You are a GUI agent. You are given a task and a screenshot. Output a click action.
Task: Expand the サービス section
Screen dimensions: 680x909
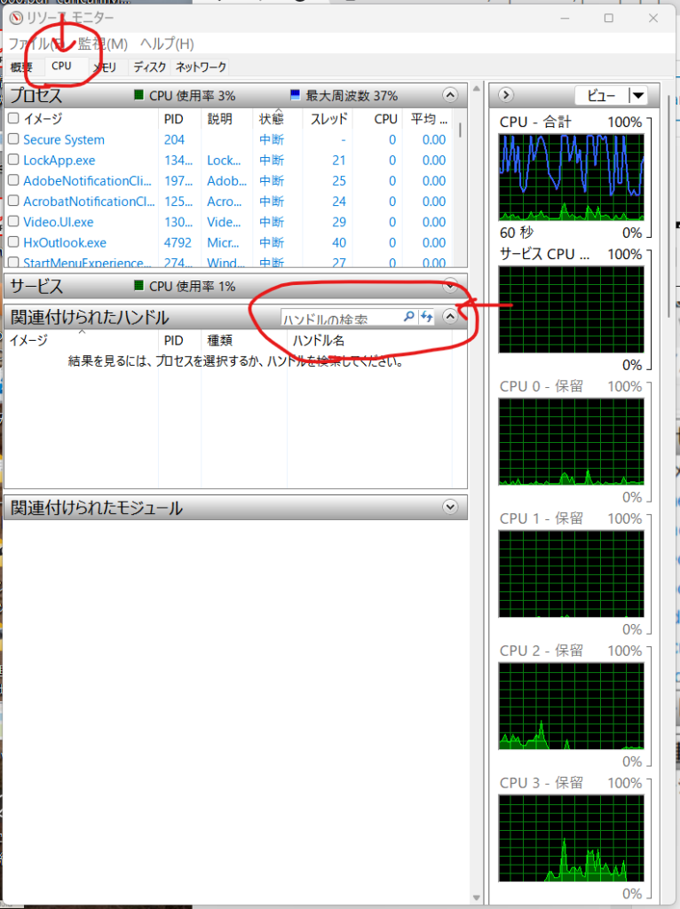450,286
